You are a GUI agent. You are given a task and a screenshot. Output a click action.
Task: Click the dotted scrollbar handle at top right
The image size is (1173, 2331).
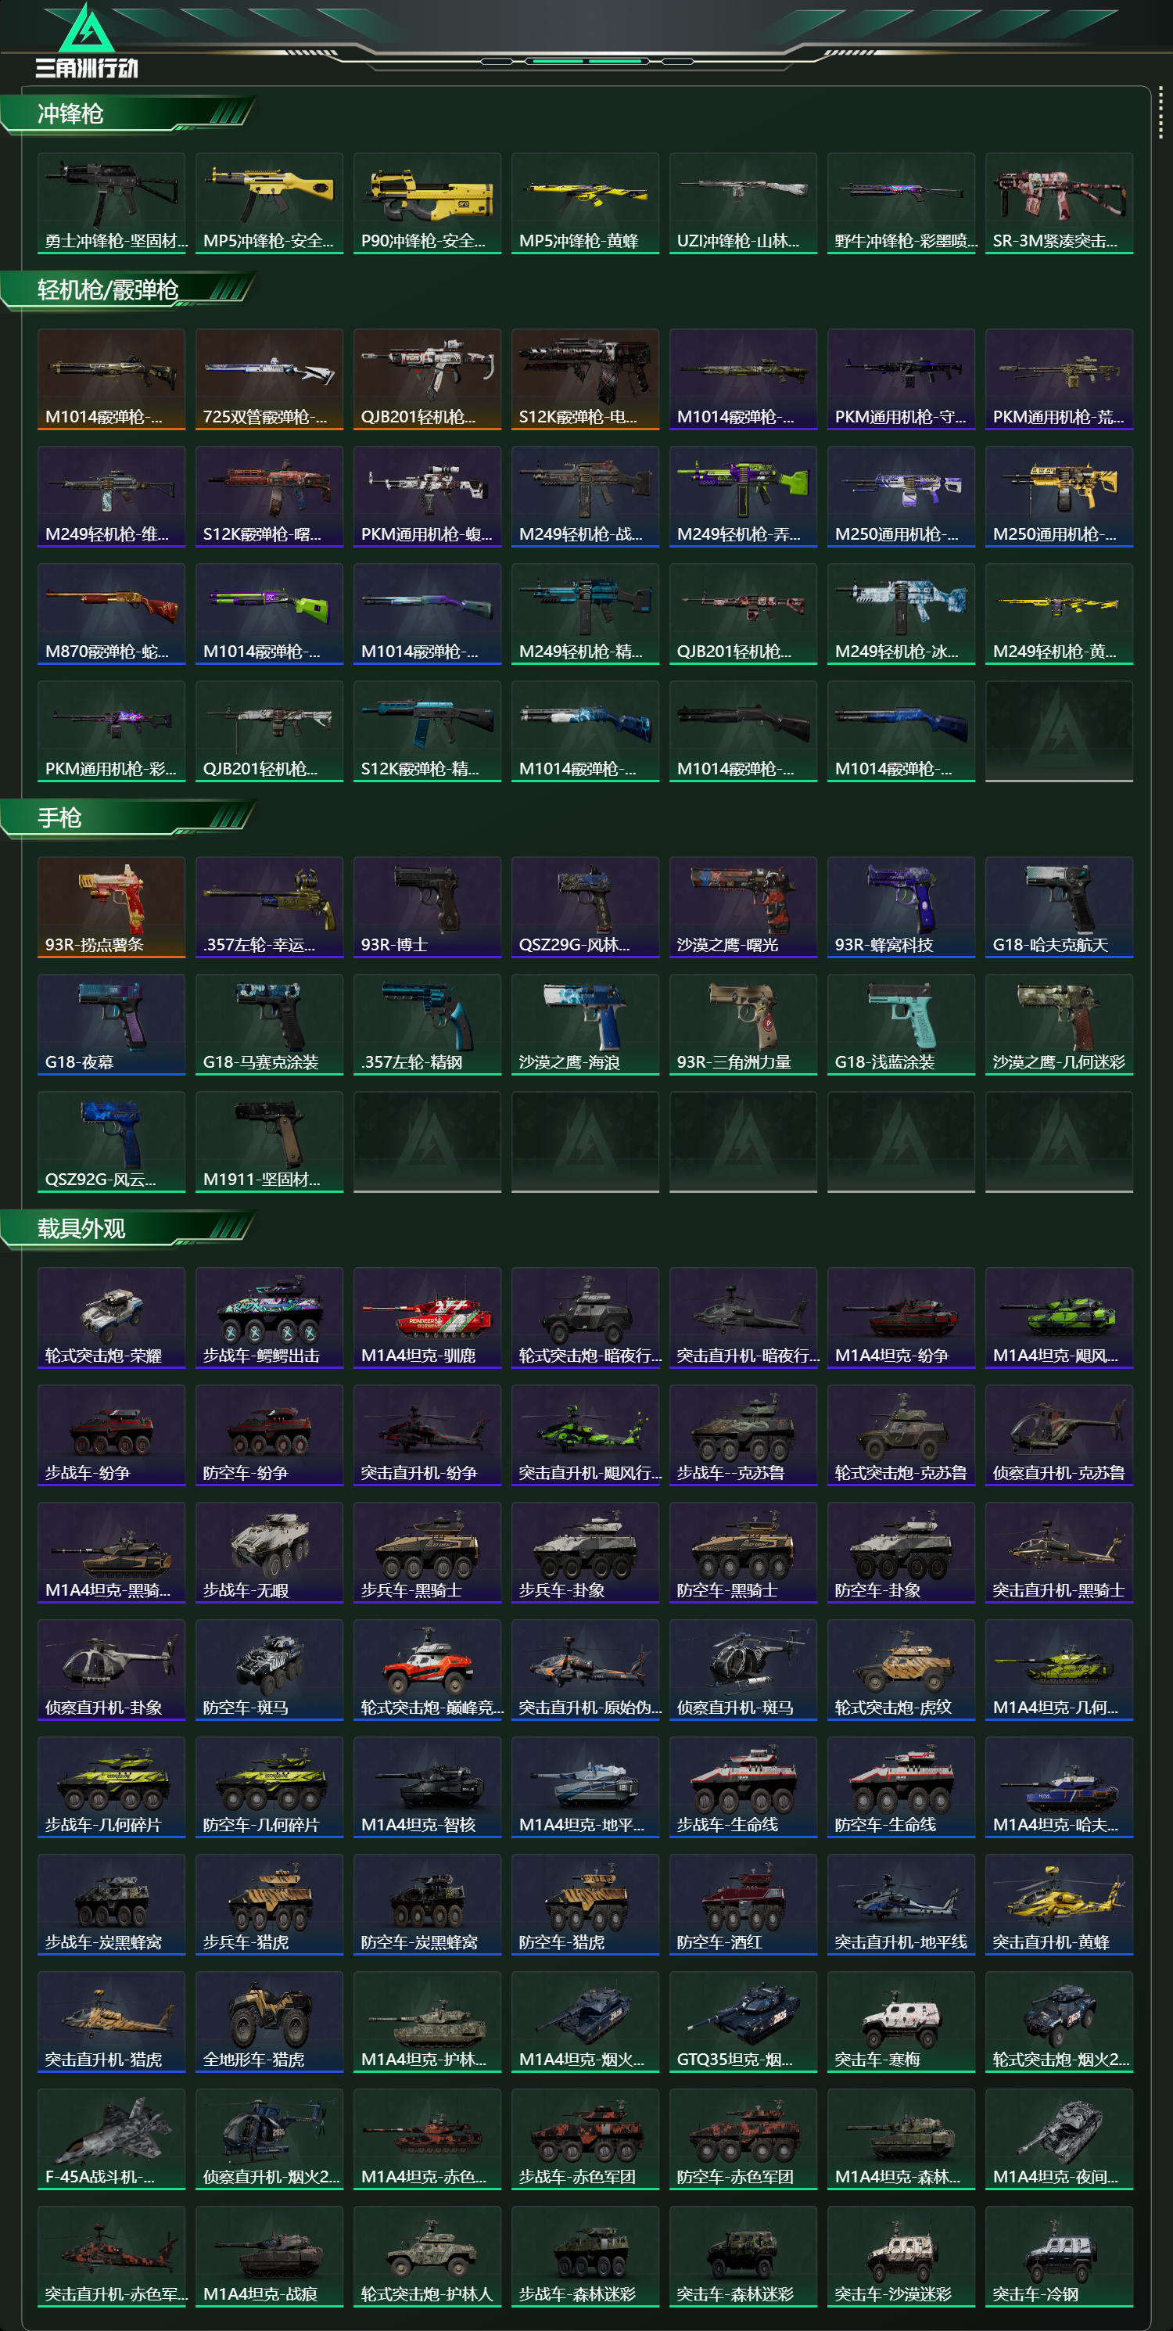(x=1160, y=115)
